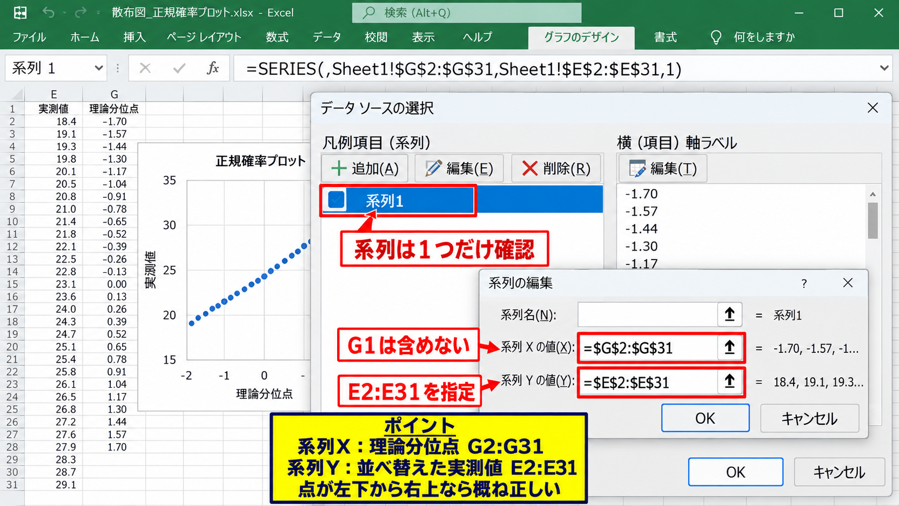The image size is (899, 506).
Task: Open the グラフのデザイン tab
Action: (581, 38)
